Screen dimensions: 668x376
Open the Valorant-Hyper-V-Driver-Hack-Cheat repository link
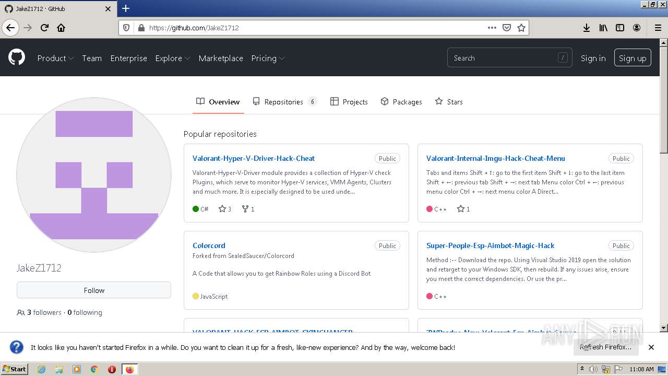pyautogui.click(x=254, y=158)
